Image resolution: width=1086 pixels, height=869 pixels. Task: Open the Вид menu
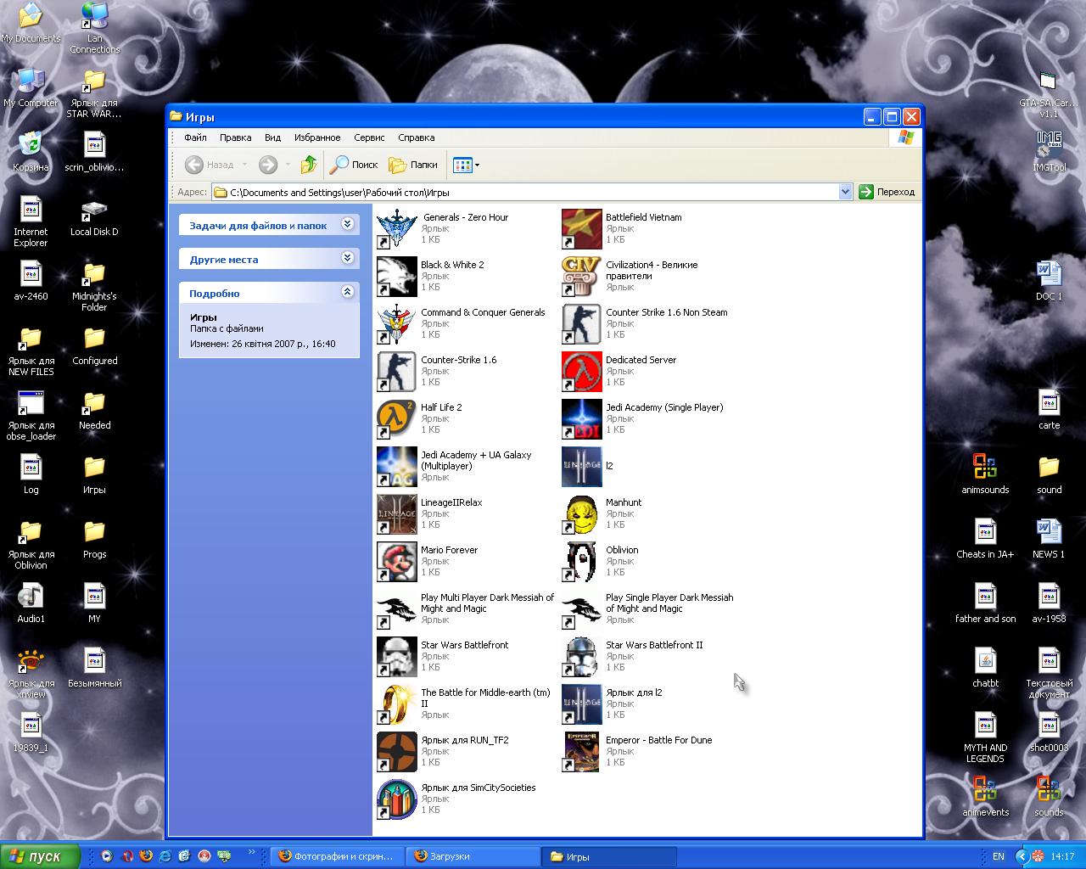click(272, 137)
